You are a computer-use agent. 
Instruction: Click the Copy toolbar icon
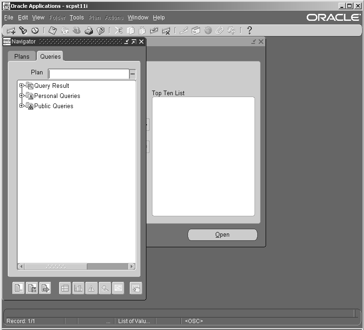tap(130, 31)
